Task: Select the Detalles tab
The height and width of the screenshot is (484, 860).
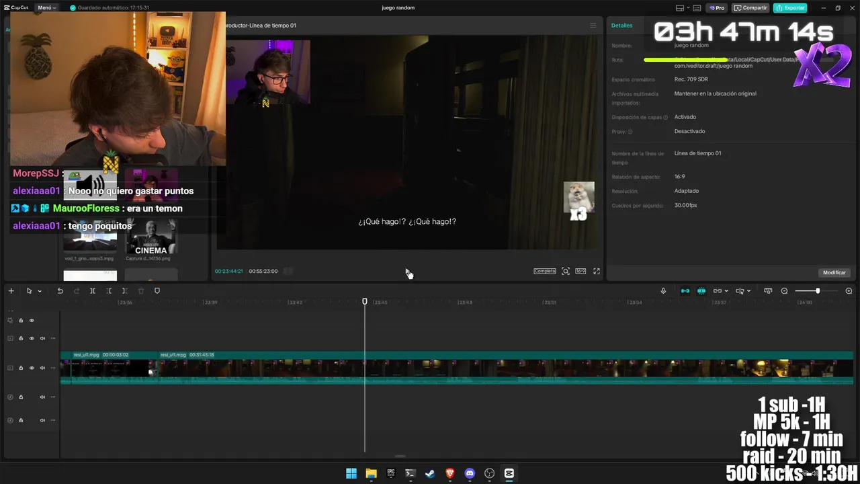Action: pos(621,26)
